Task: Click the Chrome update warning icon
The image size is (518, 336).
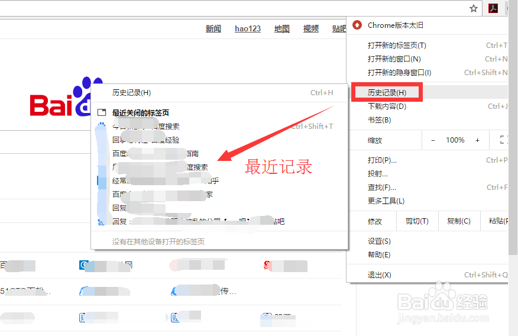Action: 357,25
